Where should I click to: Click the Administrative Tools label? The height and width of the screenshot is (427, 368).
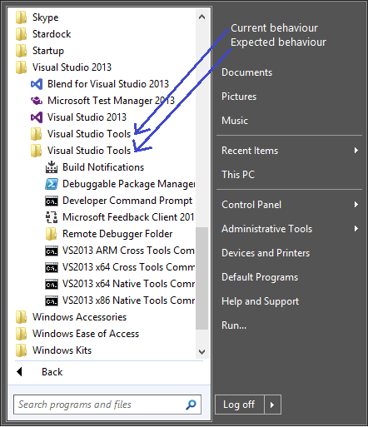266,229
